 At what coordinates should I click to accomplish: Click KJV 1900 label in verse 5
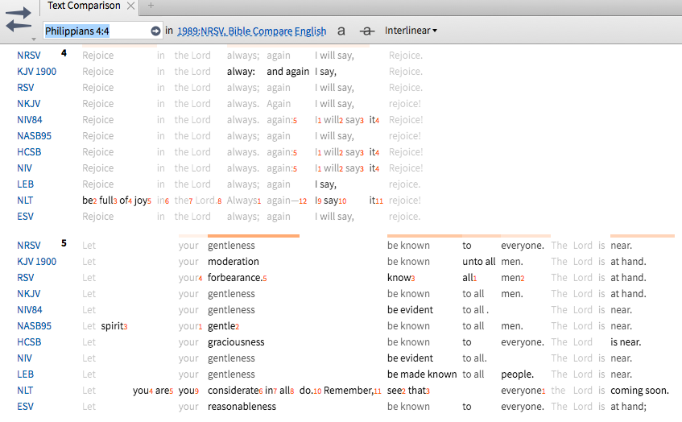36,262
